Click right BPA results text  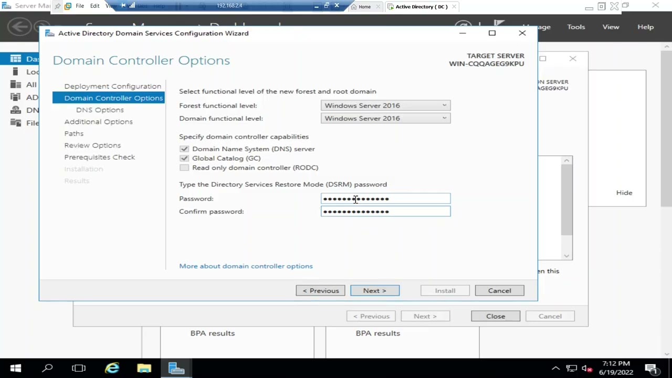coord(377,333)
